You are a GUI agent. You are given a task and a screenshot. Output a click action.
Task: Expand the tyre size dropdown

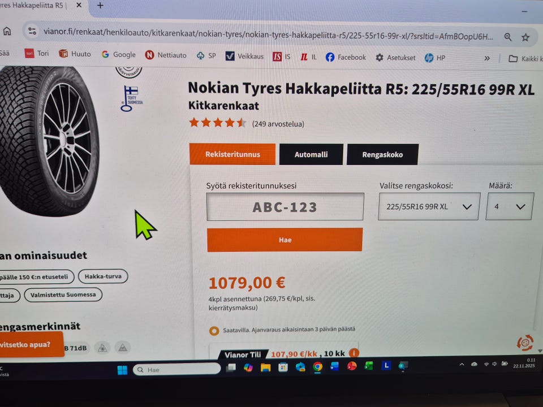coord(429,206)
